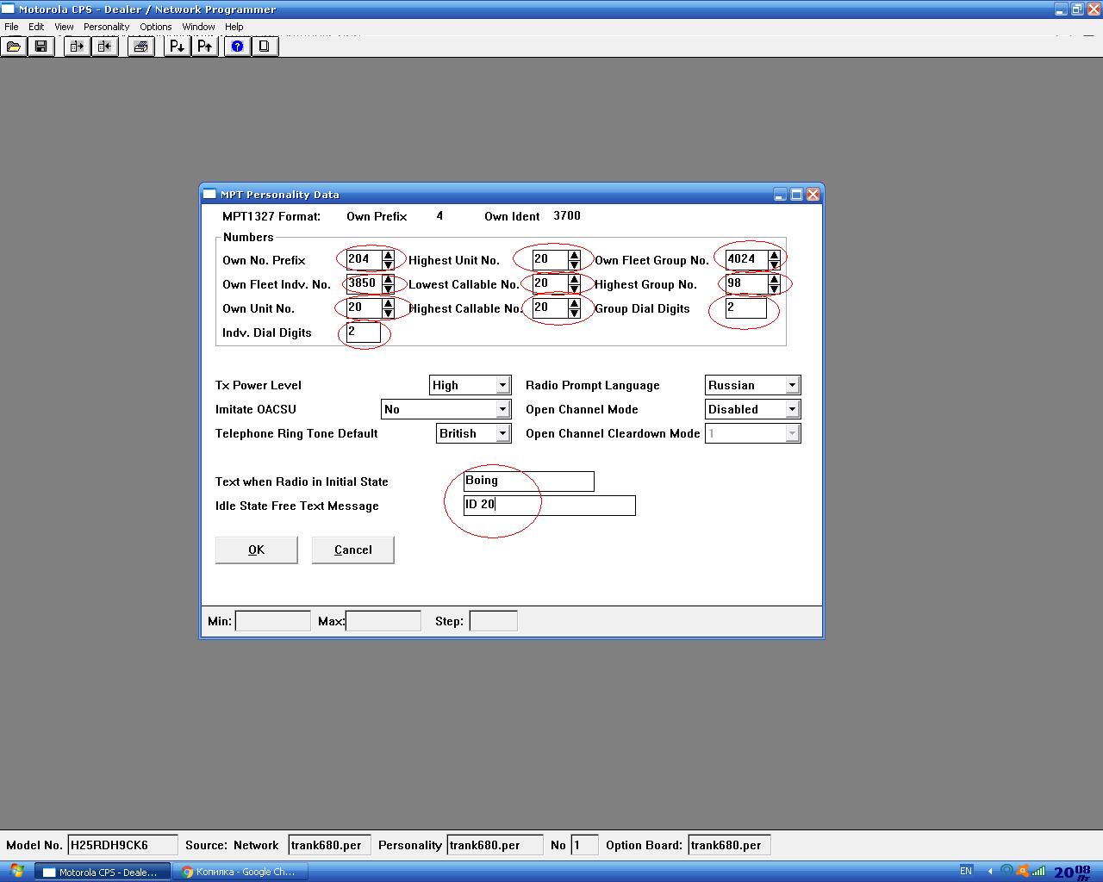Increase the Lowest Callable No. value
The image size is (1103, 882).
(574, 279)
